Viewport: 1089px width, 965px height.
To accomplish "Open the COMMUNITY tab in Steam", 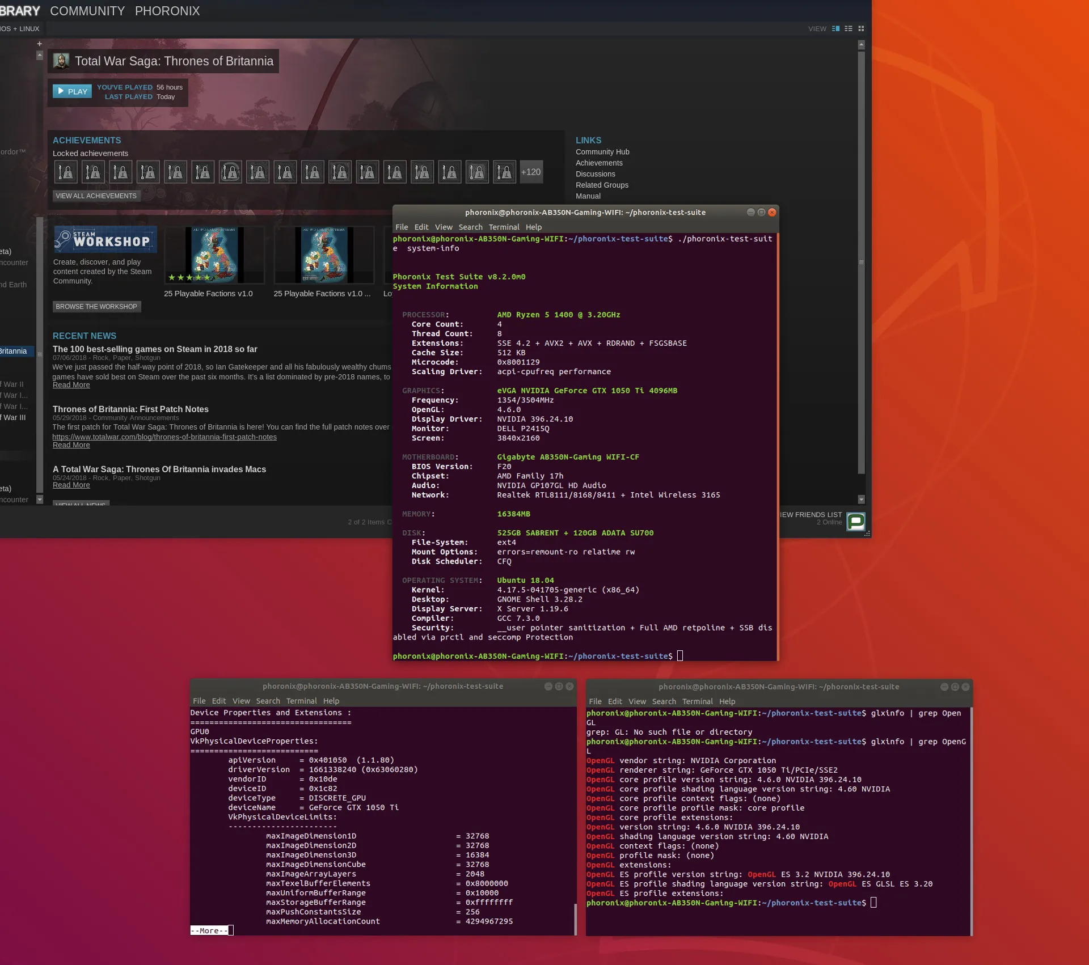I will (x=87, y=11).
